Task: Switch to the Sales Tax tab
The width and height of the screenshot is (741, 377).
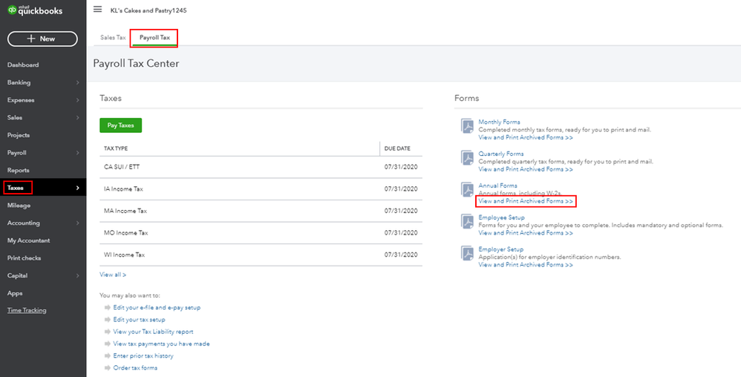Action: pos(113,37)
